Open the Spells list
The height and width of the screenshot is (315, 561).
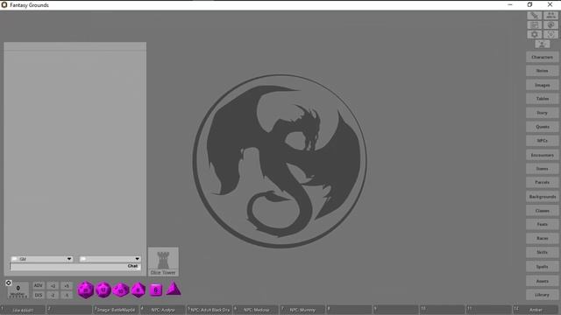point(542,267)
